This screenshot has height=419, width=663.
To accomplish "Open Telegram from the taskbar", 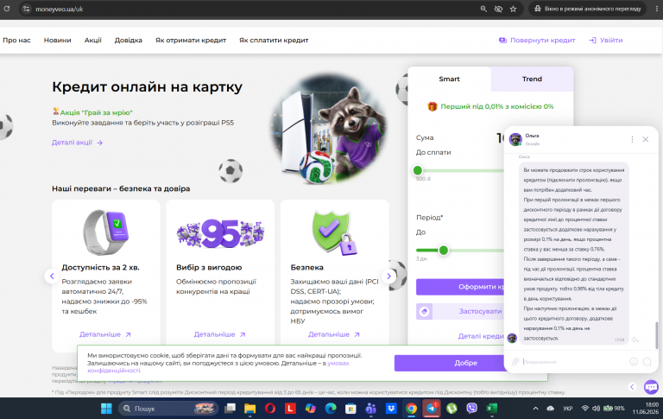I will [x=432, y=409].
